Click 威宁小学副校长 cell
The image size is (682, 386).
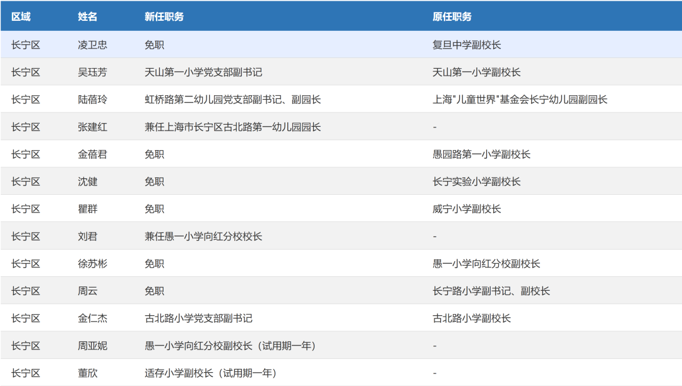[x=467, y=209]
